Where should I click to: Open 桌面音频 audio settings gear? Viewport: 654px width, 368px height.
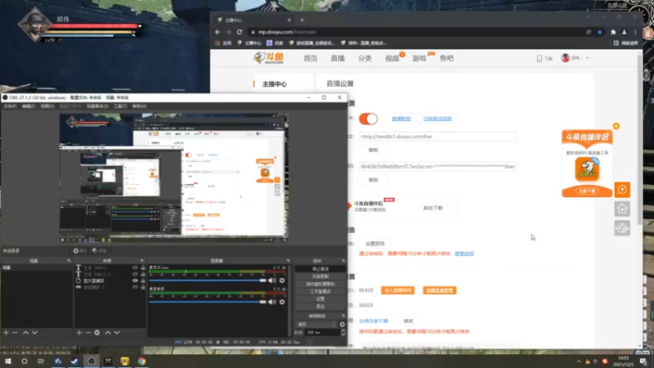[282, 302]
